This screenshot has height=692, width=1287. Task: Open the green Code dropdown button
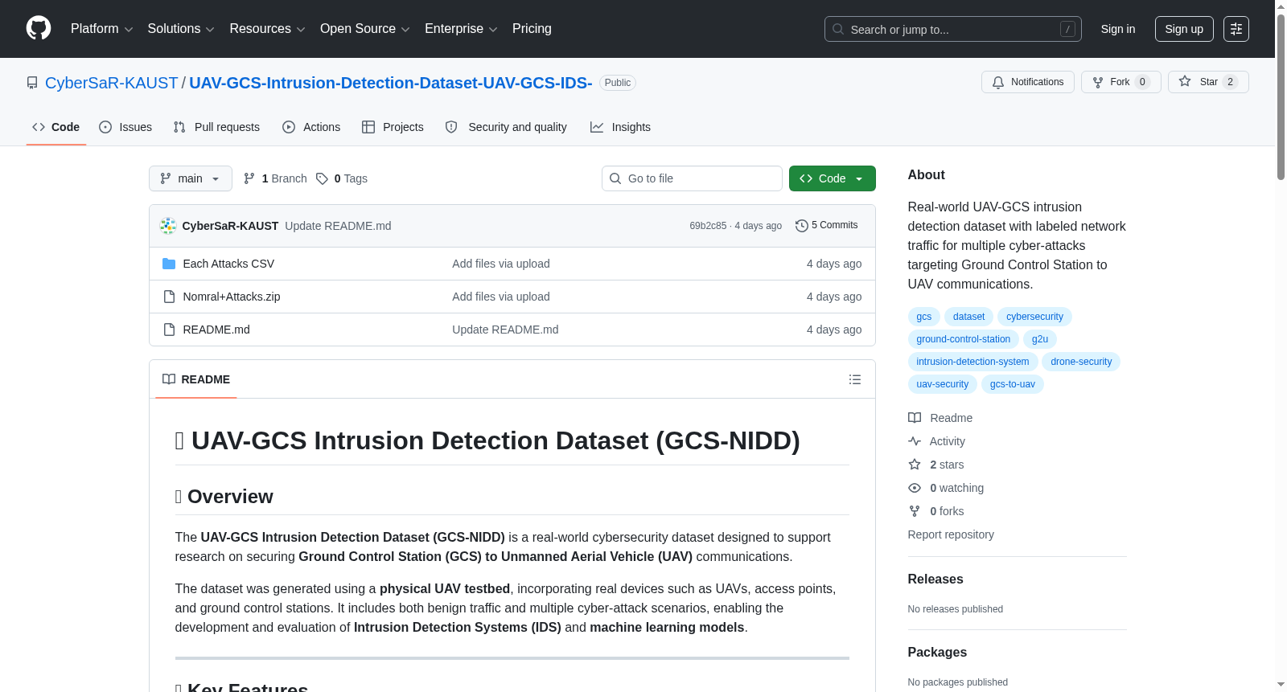pos(833,178)
